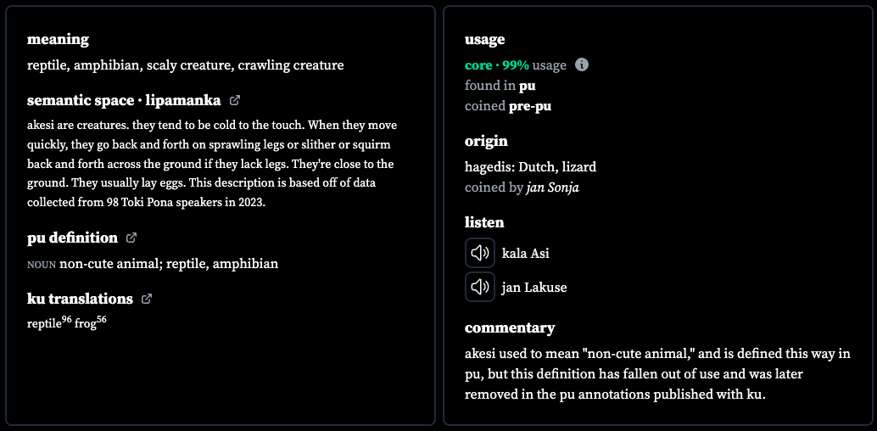
Task: Click the 'ku translations' heading text
Action: (80, 299)
